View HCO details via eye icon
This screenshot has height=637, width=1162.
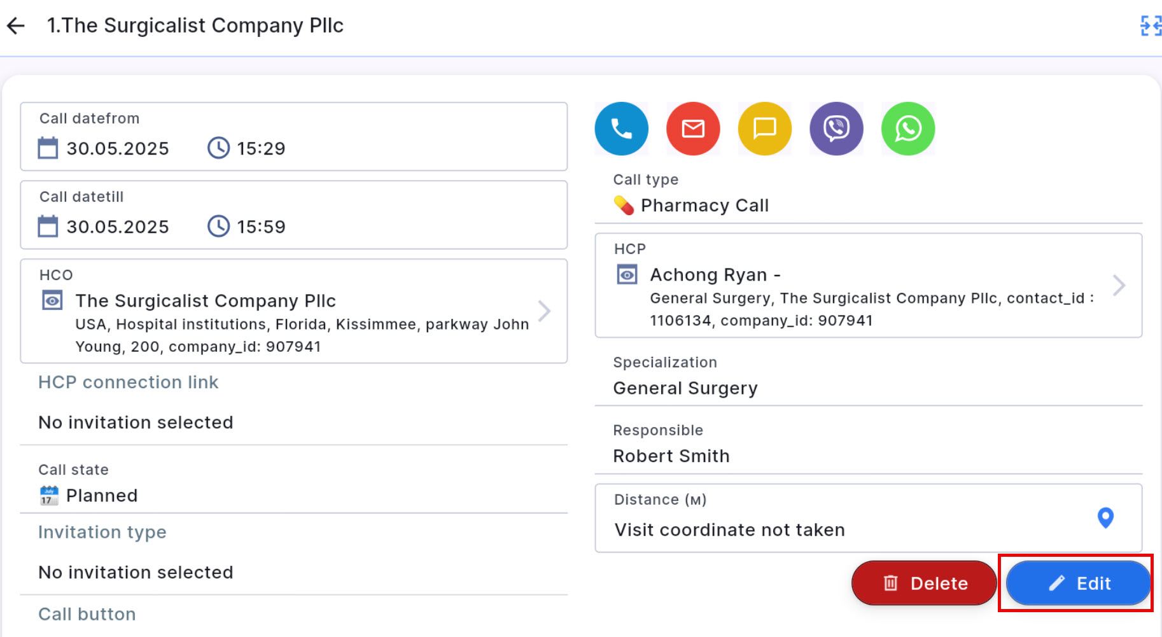(x=52, y=300)
